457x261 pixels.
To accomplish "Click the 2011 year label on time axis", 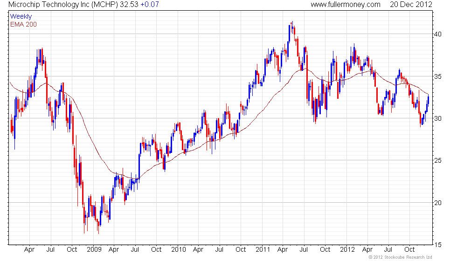I will (263, 250).
